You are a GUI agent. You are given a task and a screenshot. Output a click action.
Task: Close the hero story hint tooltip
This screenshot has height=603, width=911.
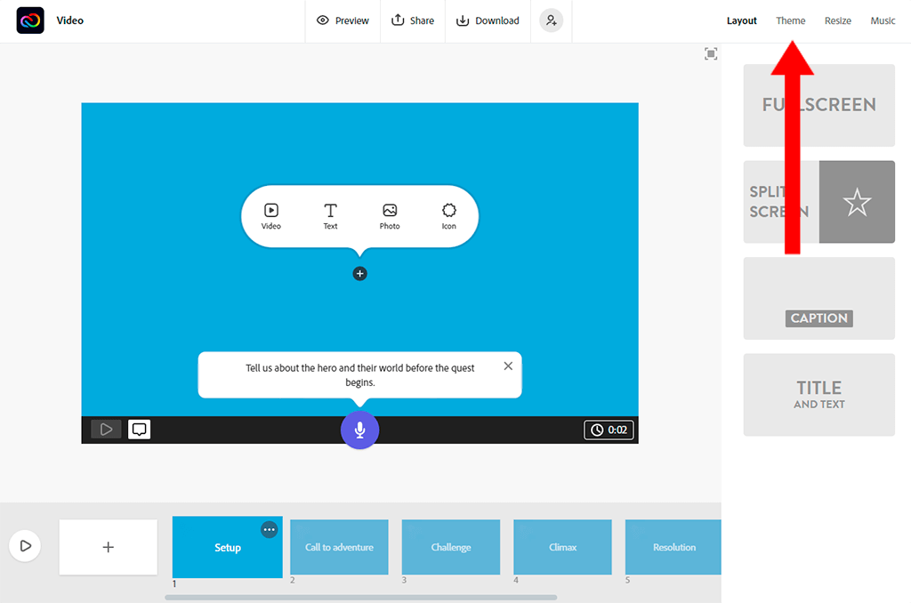pyautogui.click(x=508, y=366)
